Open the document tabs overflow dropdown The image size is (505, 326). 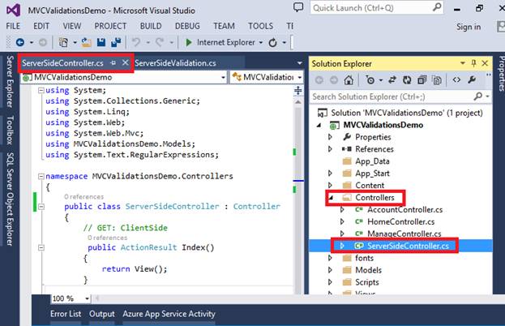coord(300,63)
